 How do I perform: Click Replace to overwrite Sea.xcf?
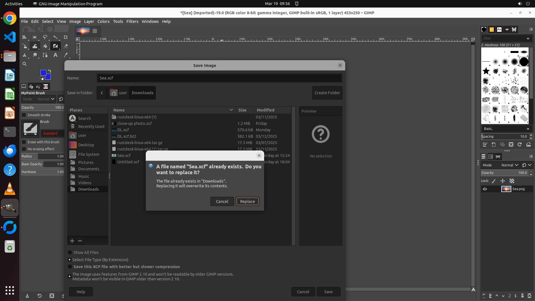247,202
